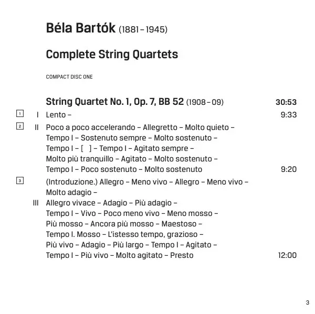
Task: Click Roman numeral II movement marker
Action: (37, 127)
